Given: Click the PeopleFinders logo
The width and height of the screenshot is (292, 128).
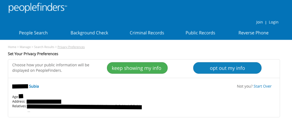Looking at the screenshot, I should pyautogui.click(x=38, y=8).
